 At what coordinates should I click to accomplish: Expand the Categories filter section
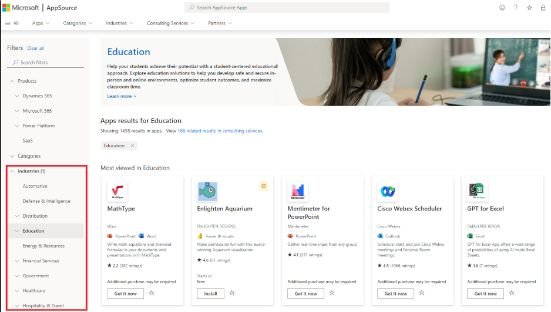(x=12, y=156)
